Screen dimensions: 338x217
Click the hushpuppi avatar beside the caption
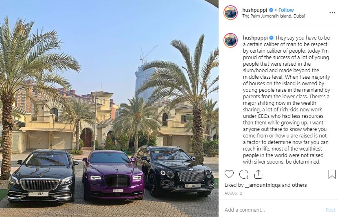(230, 40)
